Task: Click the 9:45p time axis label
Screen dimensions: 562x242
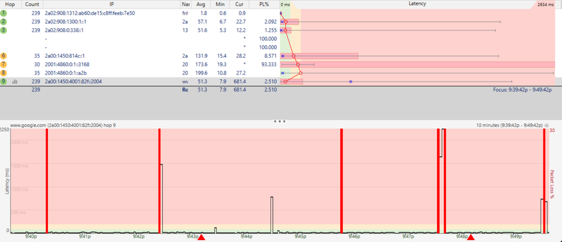Action: pos(300,236)
